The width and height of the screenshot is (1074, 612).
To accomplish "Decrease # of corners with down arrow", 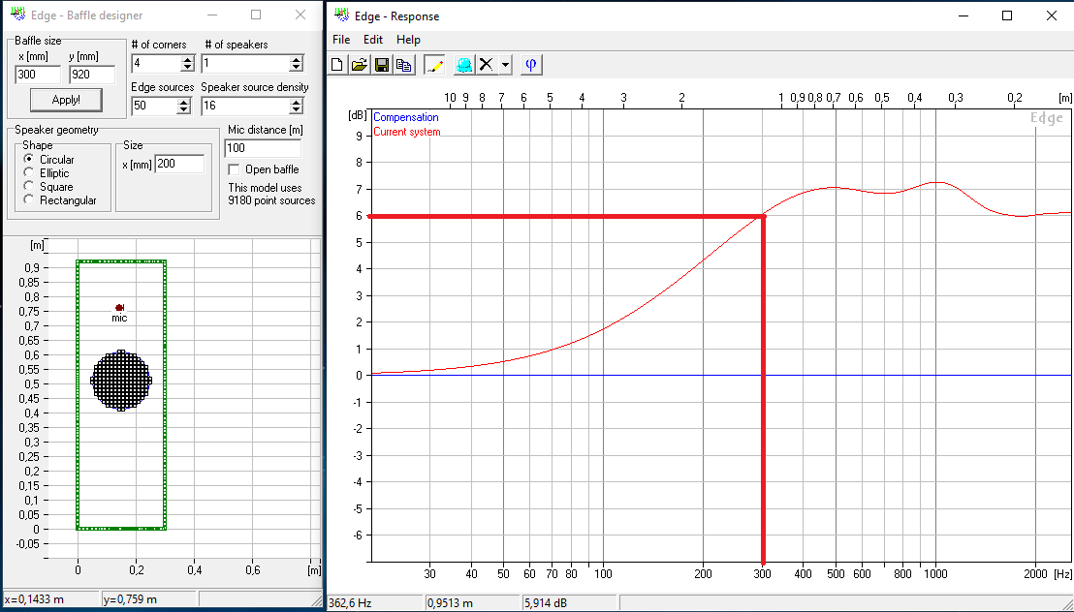I will (188, 68).
